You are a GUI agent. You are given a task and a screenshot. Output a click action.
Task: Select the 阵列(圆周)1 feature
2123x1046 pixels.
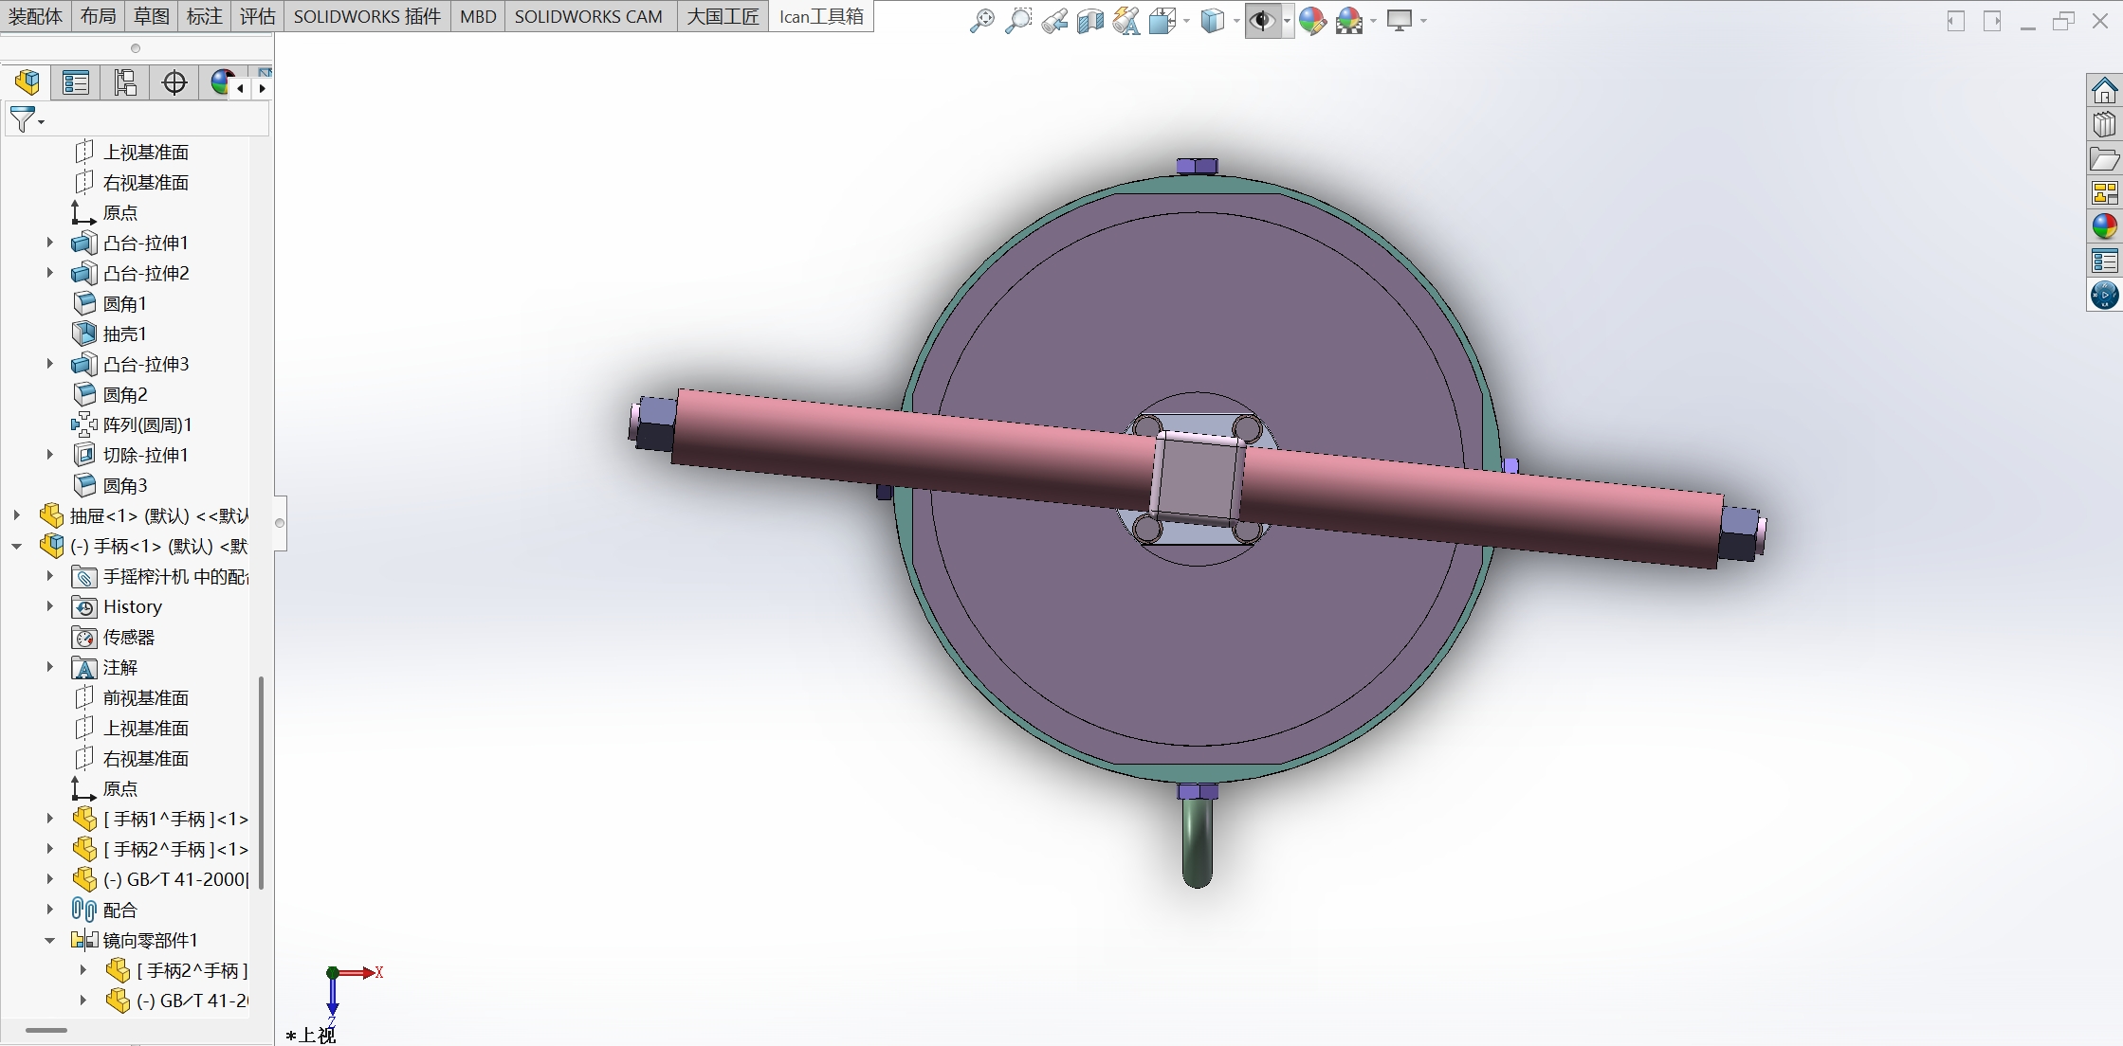(x=147, y=424)
